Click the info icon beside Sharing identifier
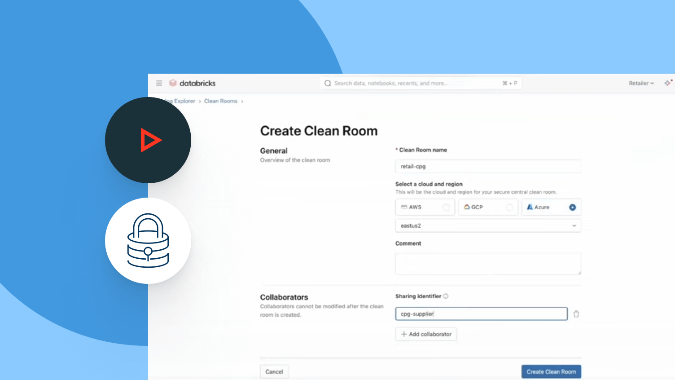The height and width of the screenshot is (380, 675). [446, 296]
